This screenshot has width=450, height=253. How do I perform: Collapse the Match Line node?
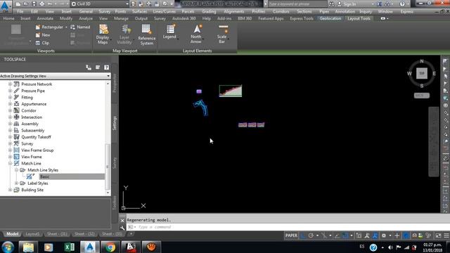pos(10,163)
